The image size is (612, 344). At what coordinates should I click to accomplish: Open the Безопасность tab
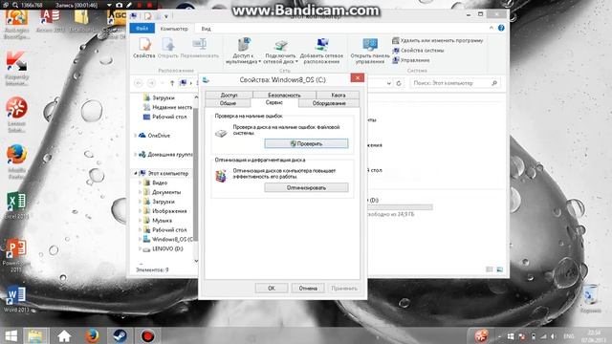[x=284, y=95]
